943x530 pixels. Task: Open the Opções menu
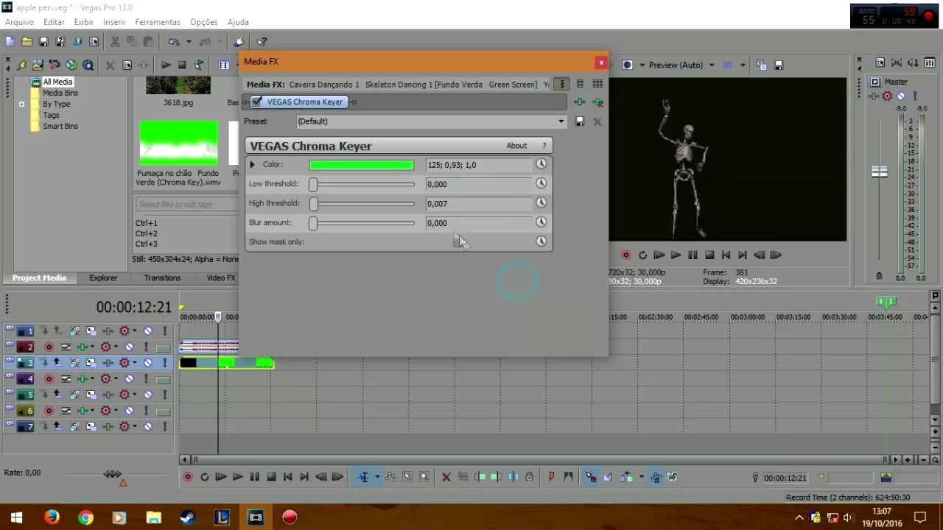coord(204,22)
